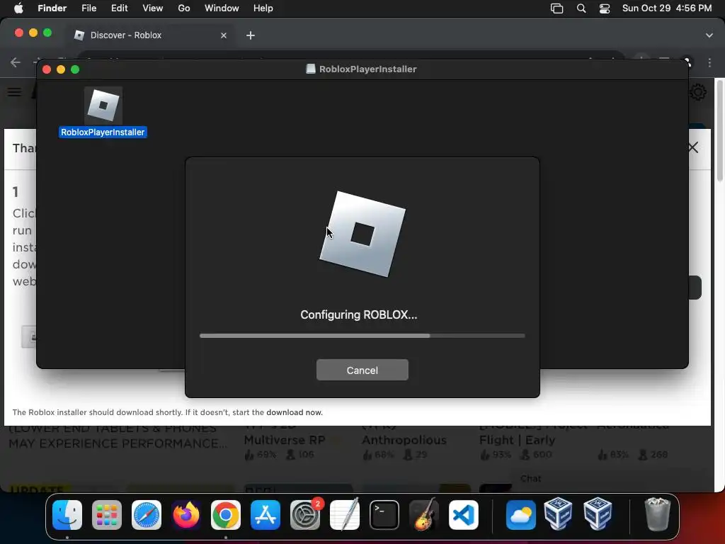Expand Chrome tab search chevron
The height and width of the screenshot is (544, 725).
click(709, 35)
